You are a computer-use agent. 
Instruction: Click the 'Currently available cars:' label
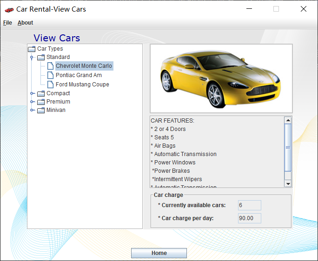tap(192, 205)
